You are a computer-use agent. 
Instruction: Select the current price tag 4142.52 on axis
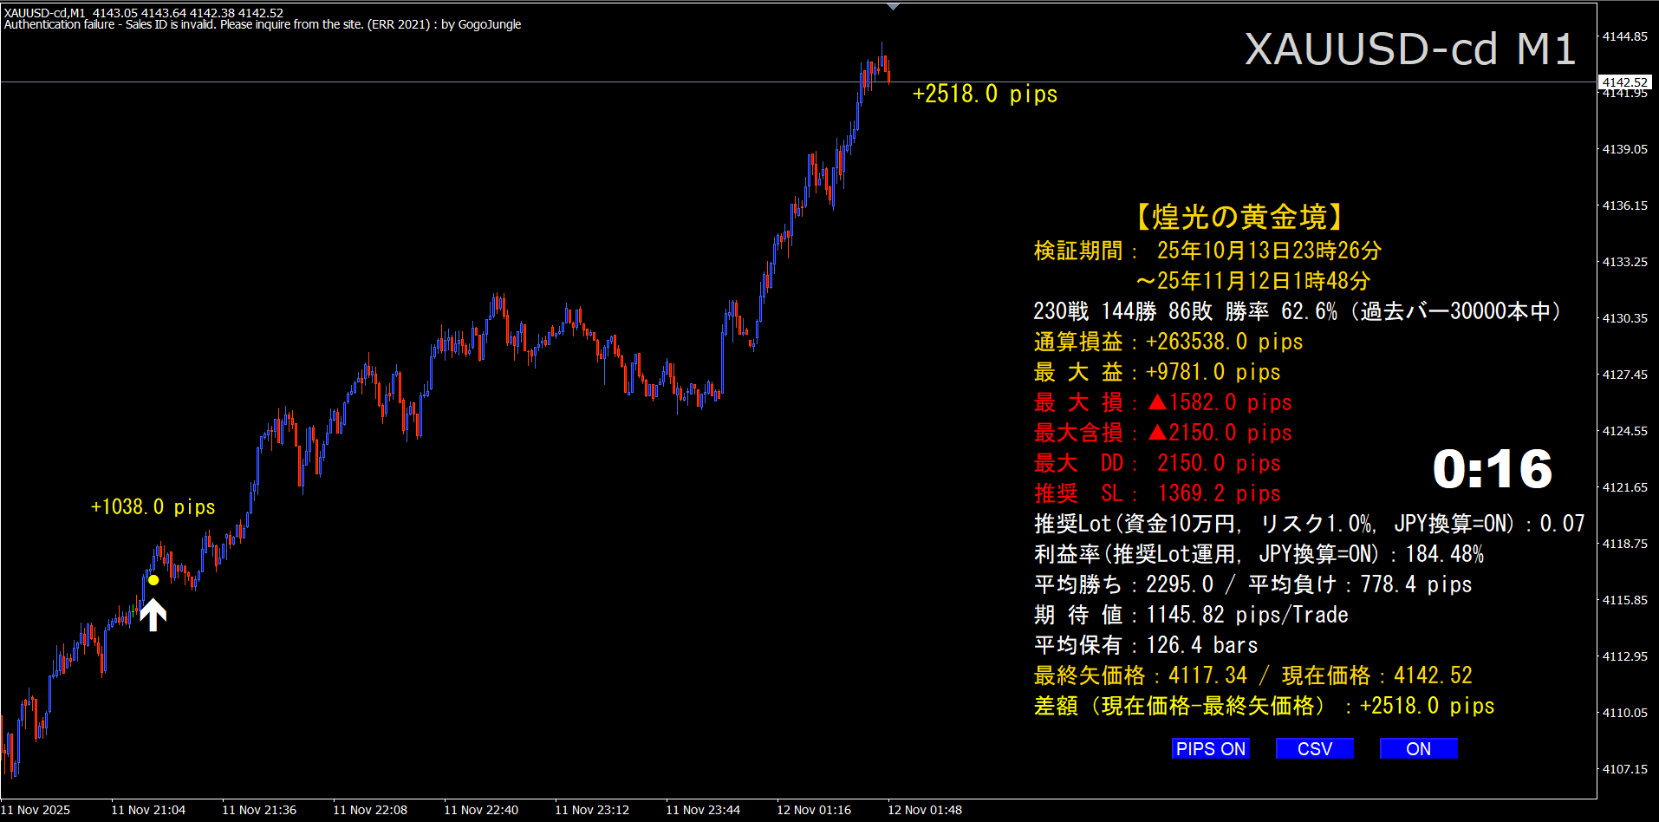click(x=1624, y=82)
